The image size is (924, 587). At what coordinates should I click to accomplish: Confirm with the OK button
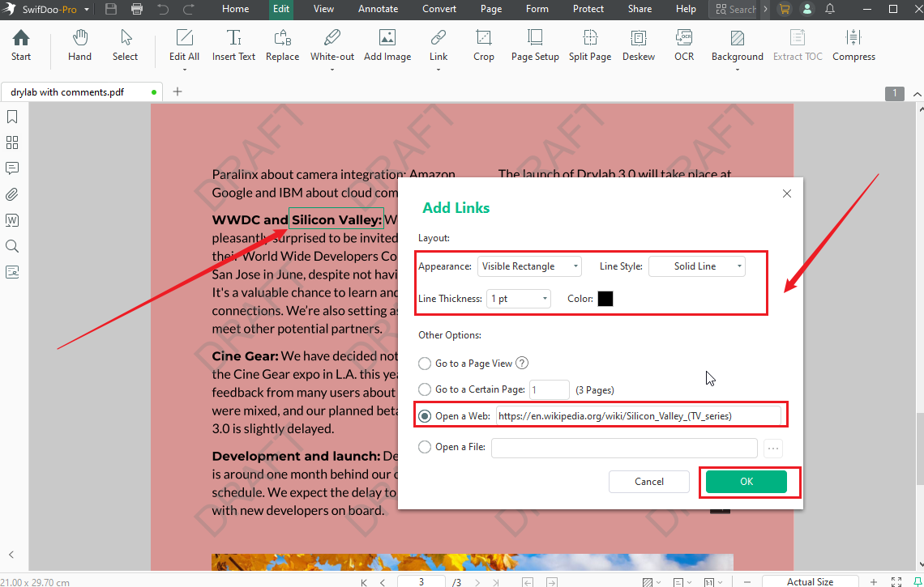(x=746, y=482)
